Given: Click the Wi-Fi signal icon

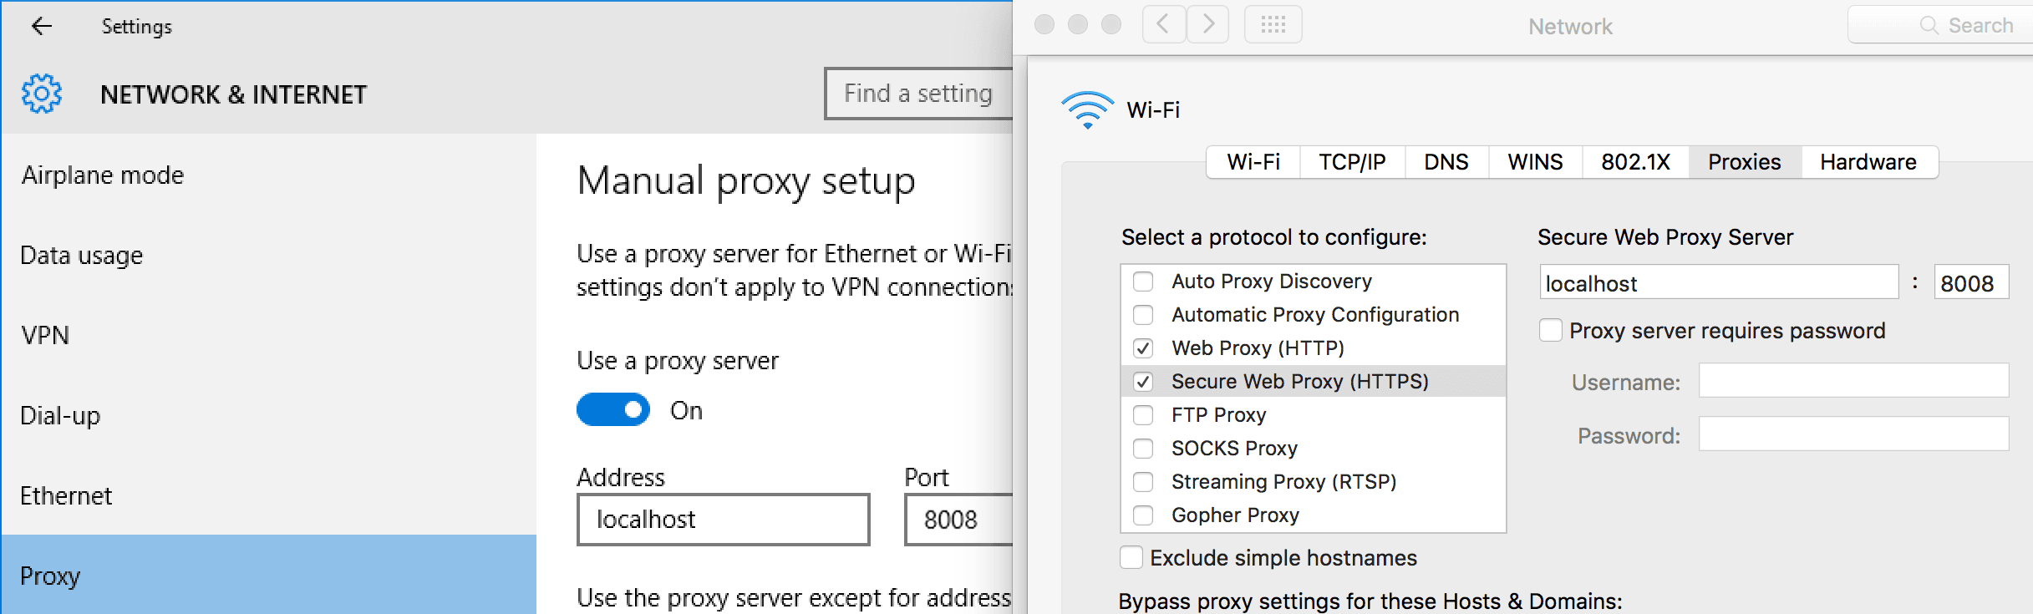Looking at the screenshot, I should (1087, 109).
